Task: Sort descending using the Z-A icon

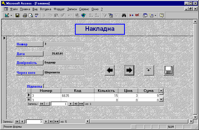Action: pyautogui.click(x=97, y=15)
